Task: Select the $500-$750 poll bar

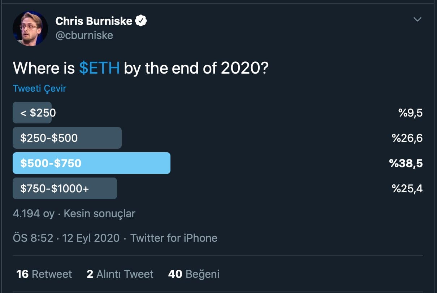Action: pyautogui.click(x=91, y=163)
